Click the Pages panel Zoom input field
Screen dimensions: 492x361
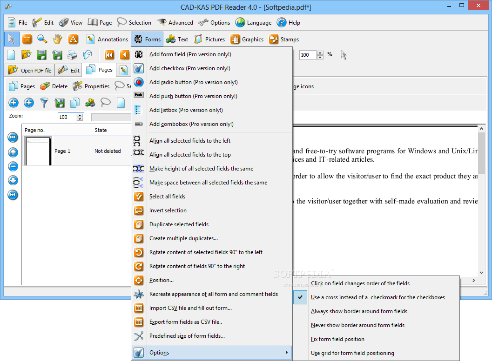pos(67,117)
